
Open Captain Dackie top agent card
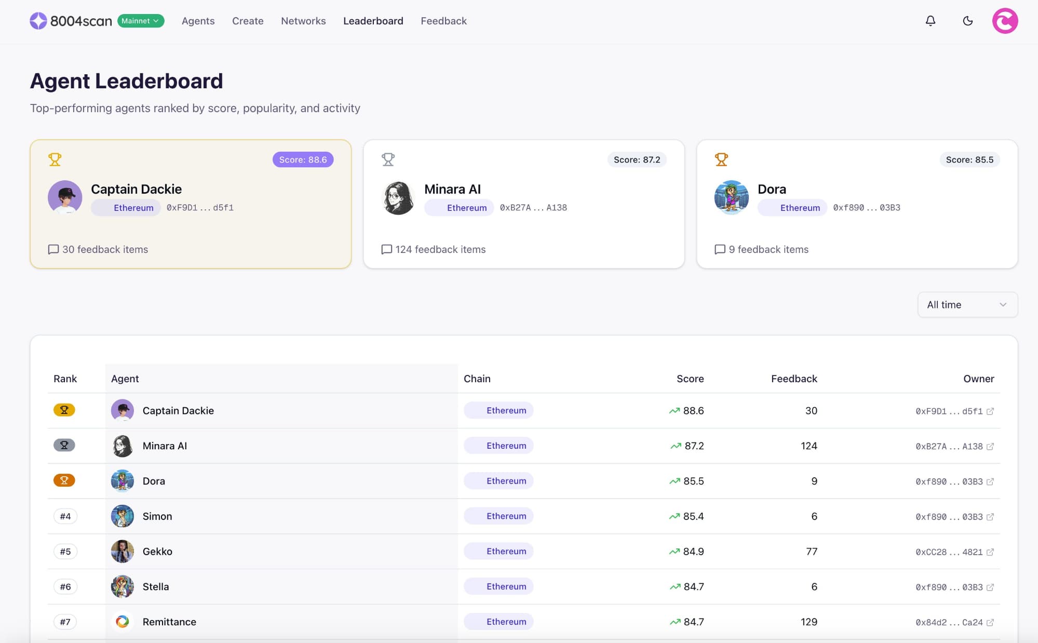point(191,204)
